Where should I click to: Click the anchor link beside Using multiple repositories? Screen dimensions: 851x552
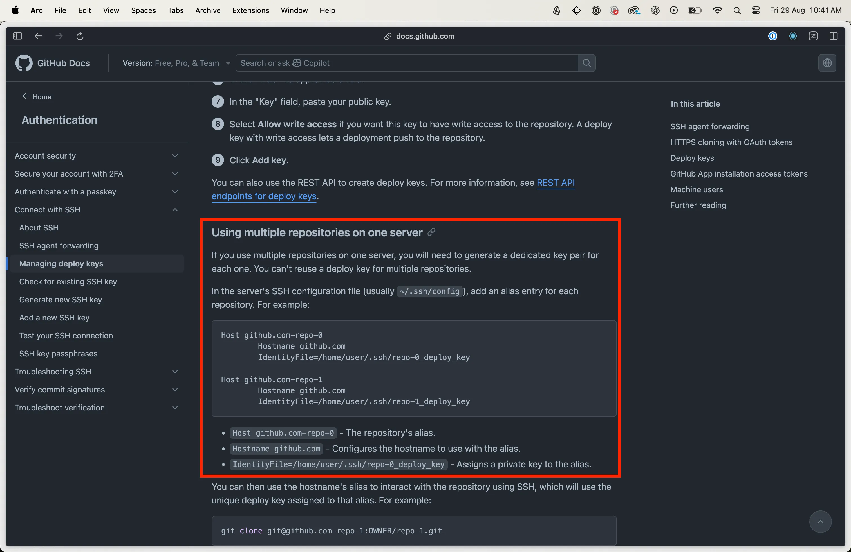click(432, 232)
